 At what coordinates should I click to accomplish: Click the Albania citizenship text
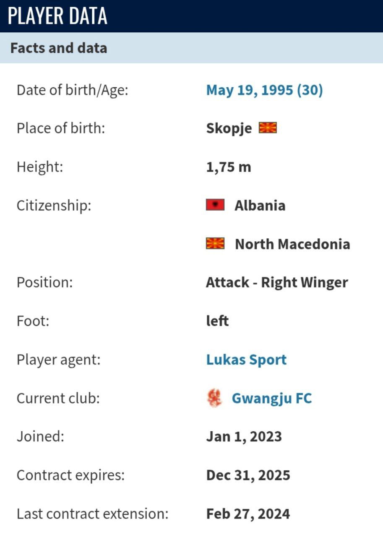pyautogui.click(x=260, y=206)
